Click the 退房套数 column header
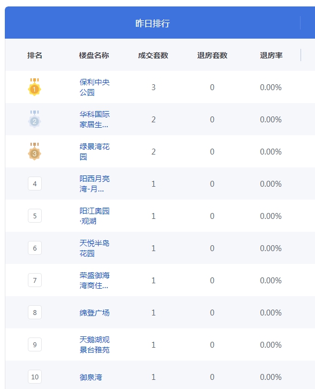Image resolution: width=315 pixels, height=389 pixels. tap(212, 55)
